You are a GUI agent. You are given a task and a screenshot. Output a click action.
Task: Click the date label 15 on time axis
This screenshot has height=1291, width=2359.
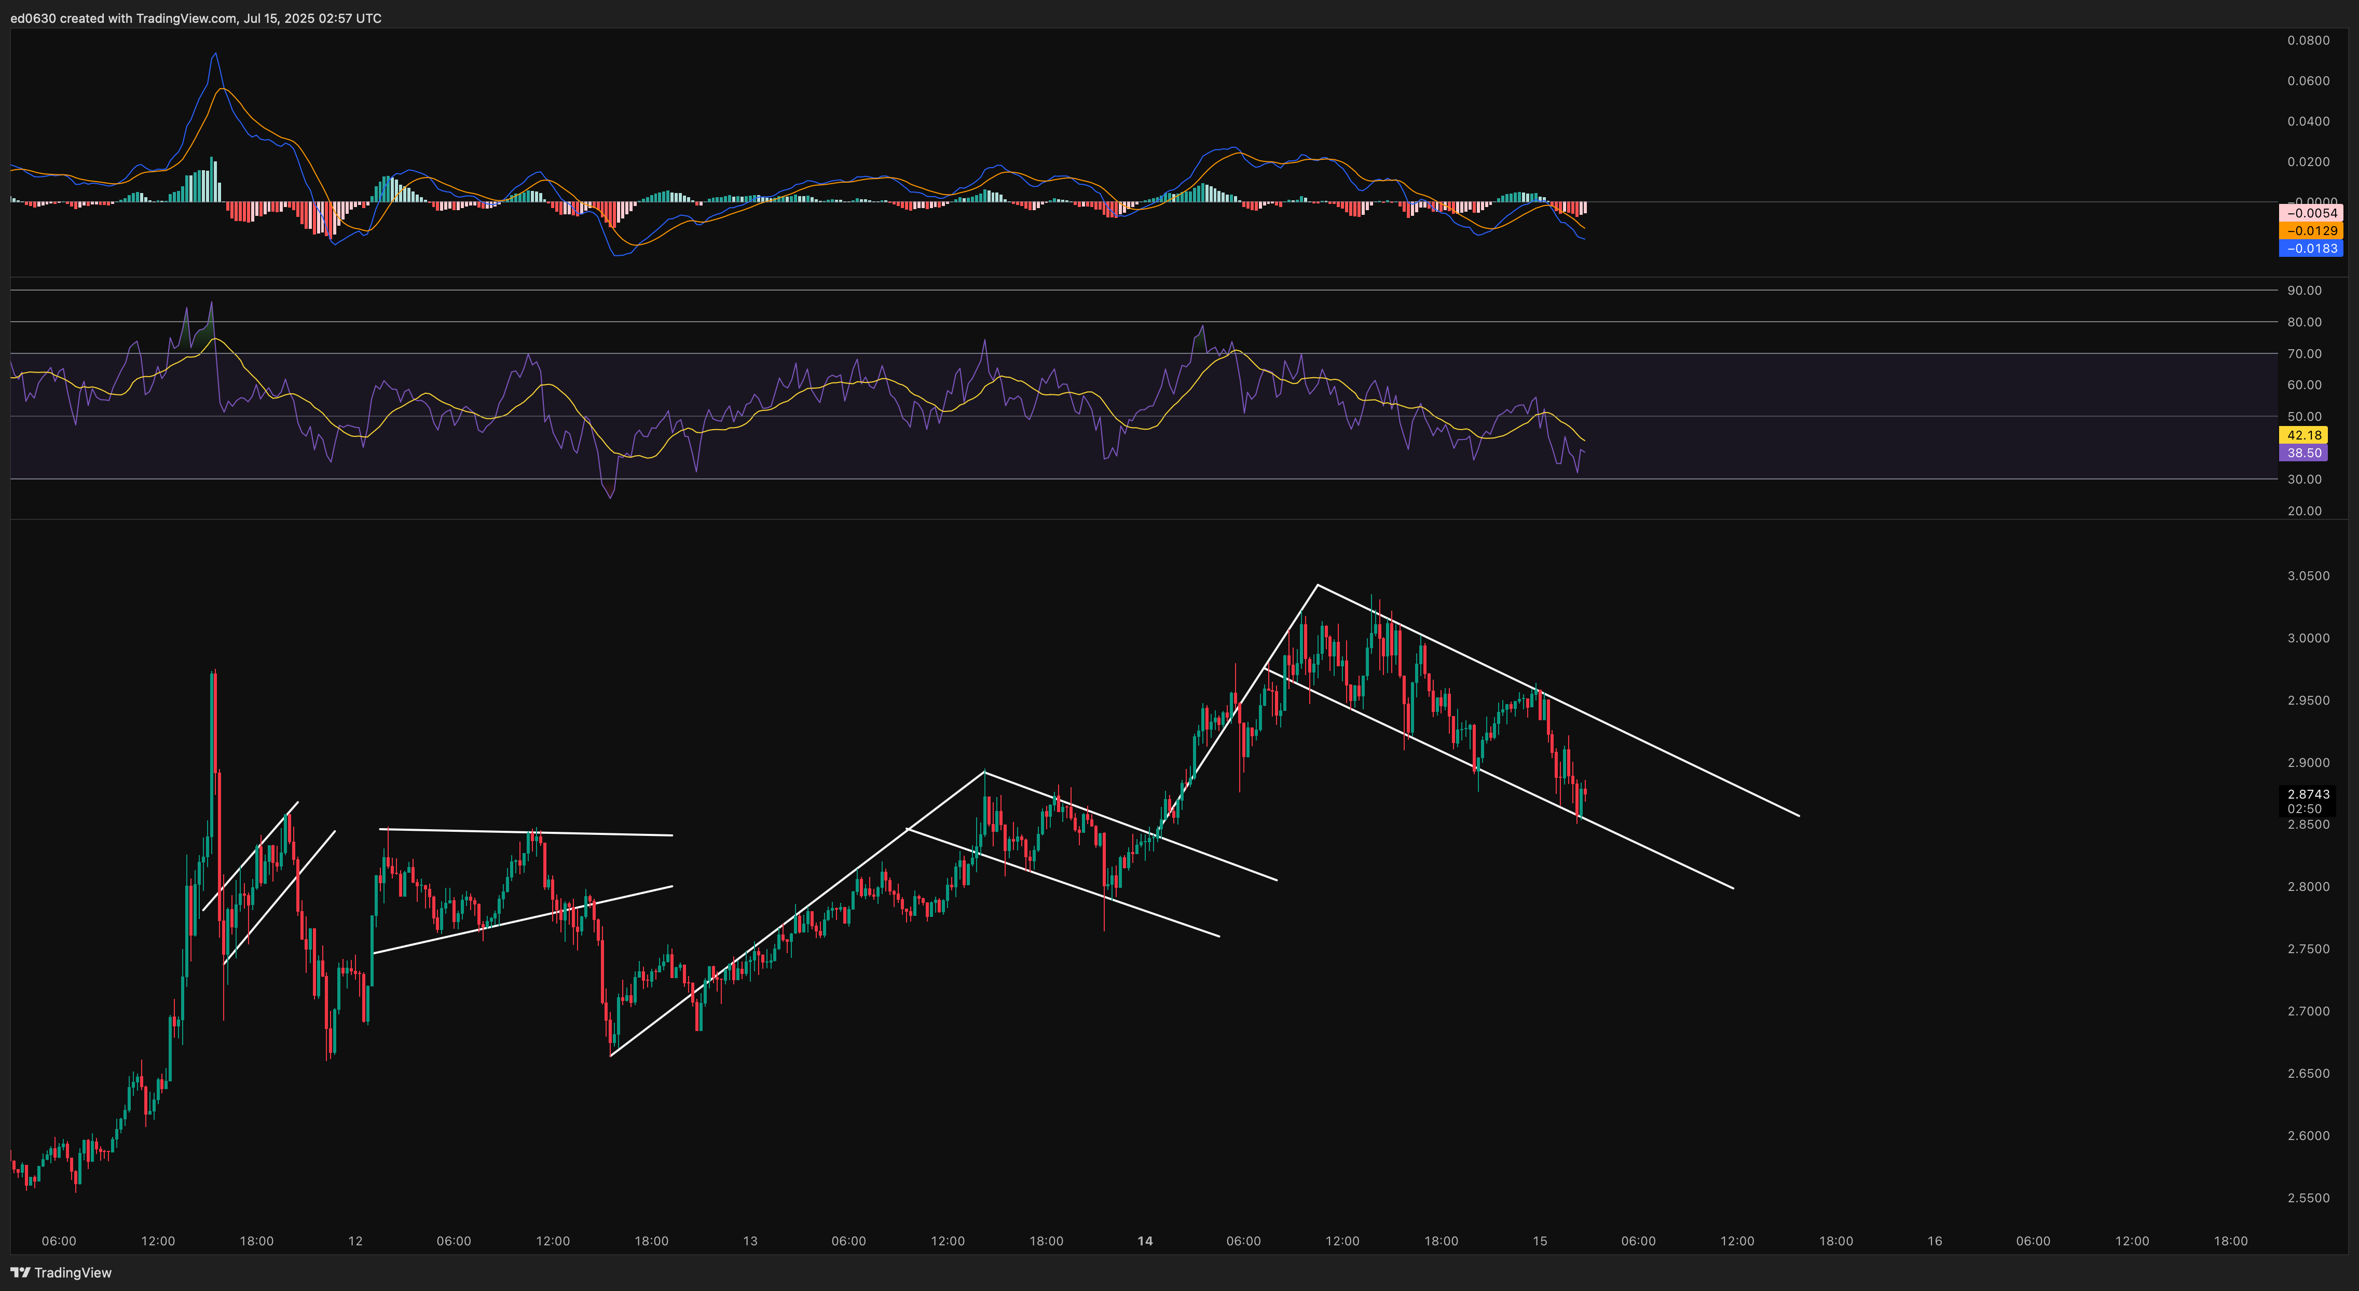click(1540, 1241)
